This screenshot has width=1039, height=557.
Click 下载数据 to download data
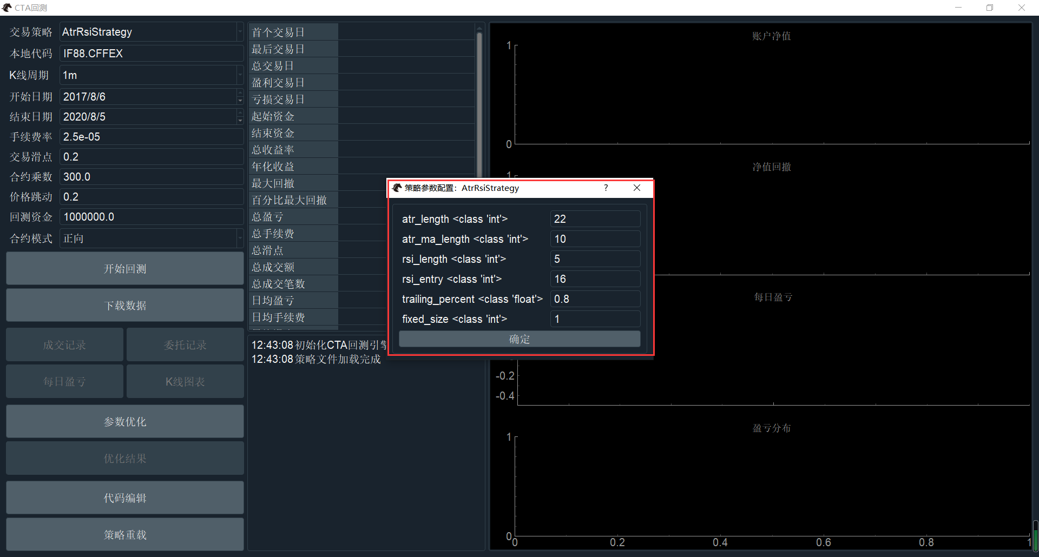(x=124, y=305)
